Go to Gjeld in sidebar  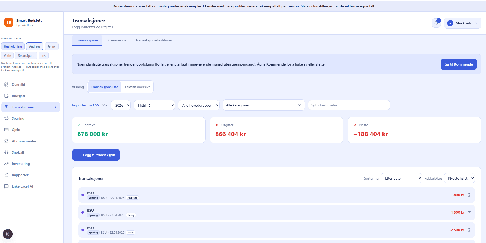point(31,130)
